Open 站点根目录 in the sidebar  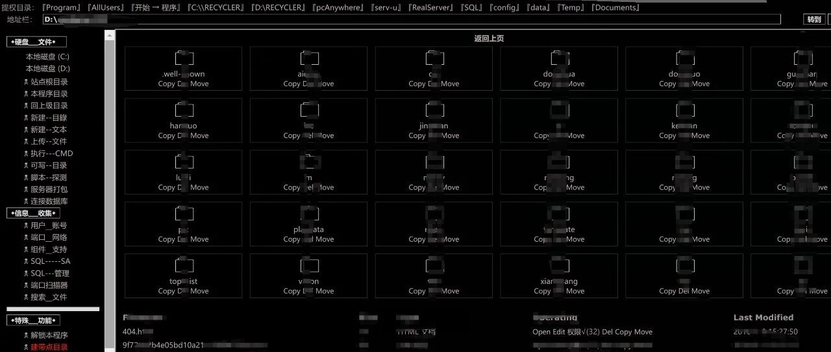pos(49,82)
